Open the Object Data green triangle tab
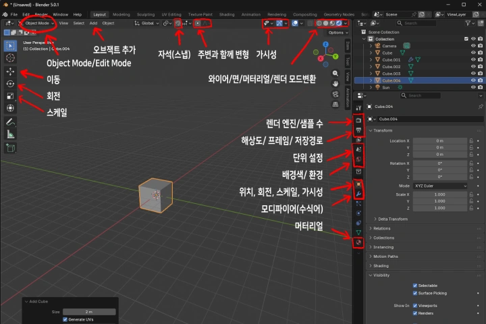The image size is (486, 324). point(358,232)
